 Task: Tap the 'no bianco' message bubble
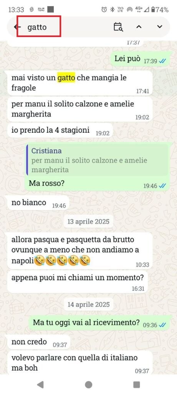[38, 203]
